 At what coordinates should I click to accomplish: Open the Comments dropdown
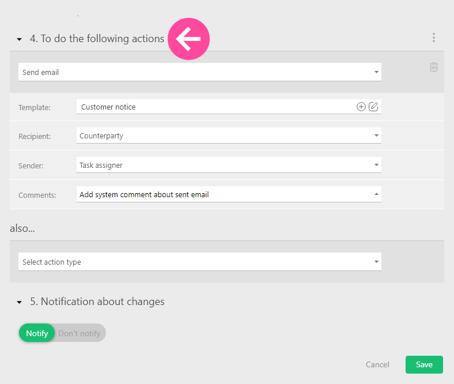[x=228, y=195]
